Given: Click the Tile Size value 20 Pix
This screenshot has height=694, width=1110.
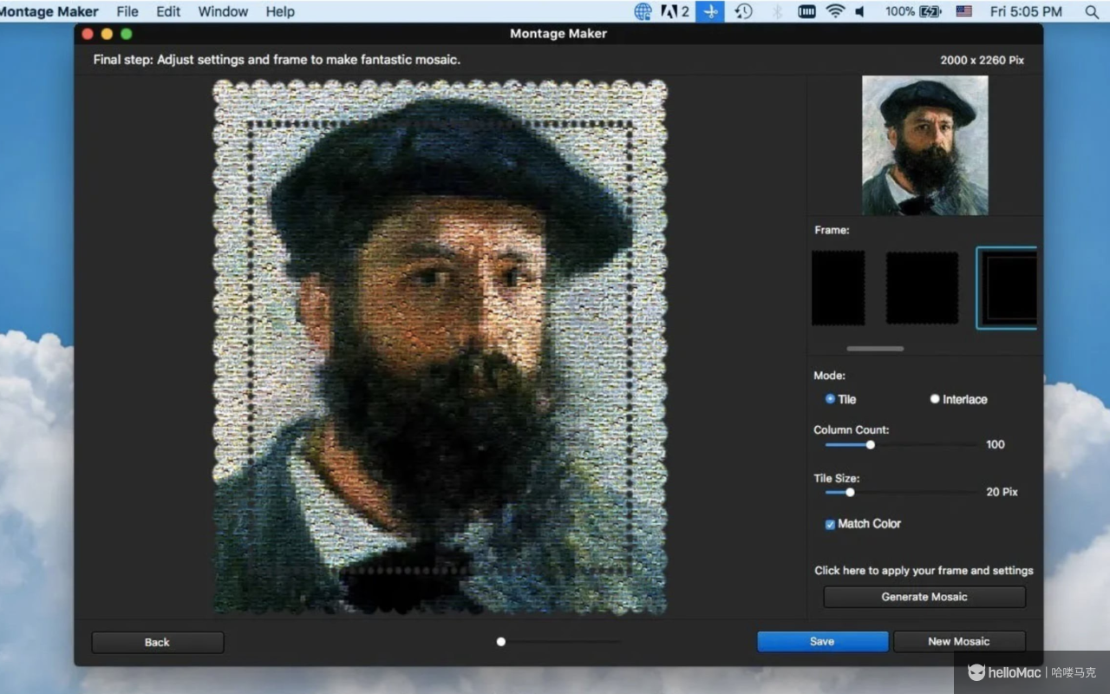Looking at the screenshot, I should [1002, 492].
